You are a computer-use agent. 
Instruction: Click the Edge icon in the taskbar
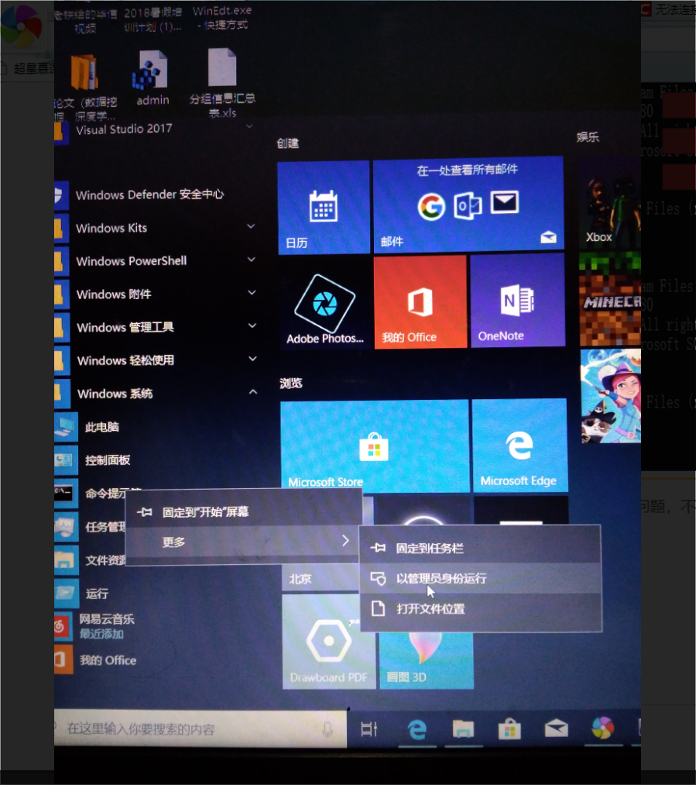417,729
